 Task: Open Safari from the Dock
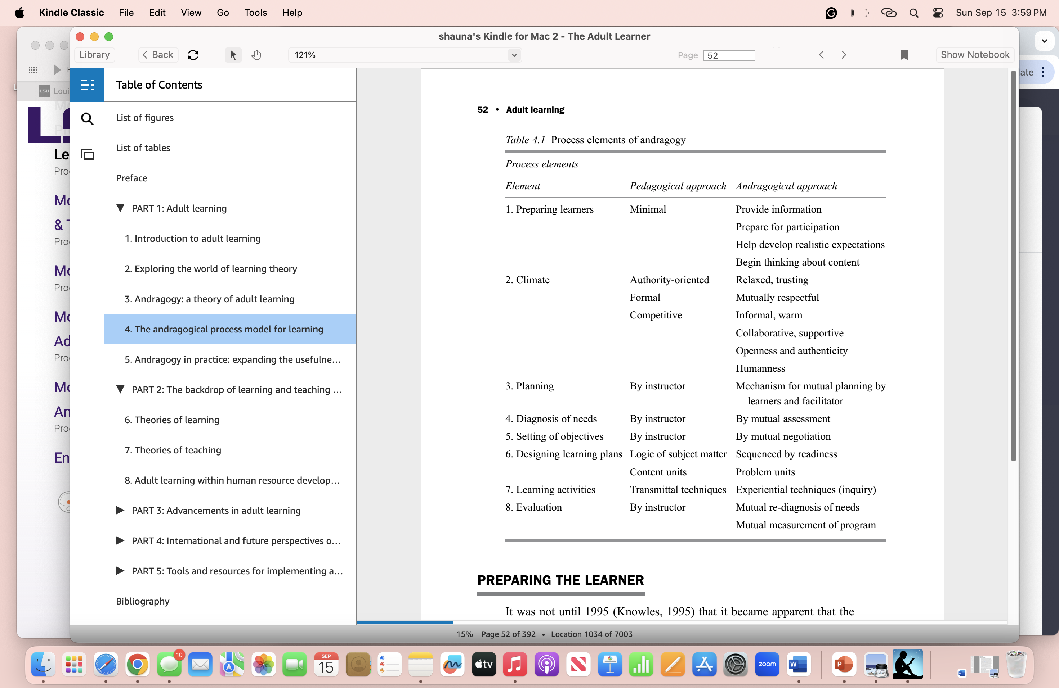point(106,665)
